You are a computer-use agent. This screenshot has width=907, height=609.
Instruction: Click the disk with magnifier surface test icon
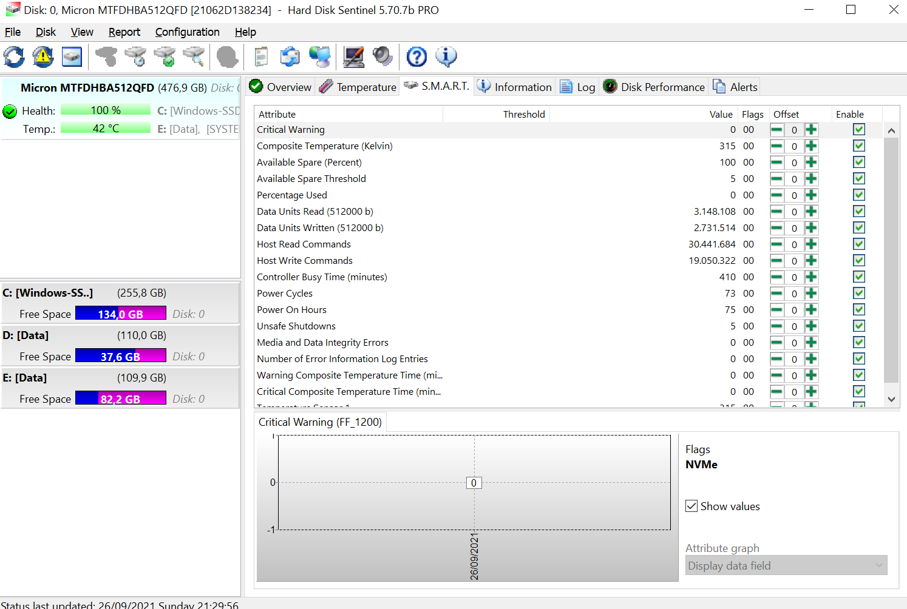coord(194,57)
